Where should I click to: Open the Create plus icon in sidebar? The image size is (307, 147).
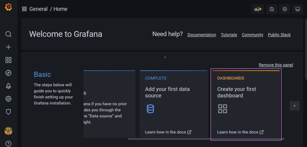[x=8, y=47]
